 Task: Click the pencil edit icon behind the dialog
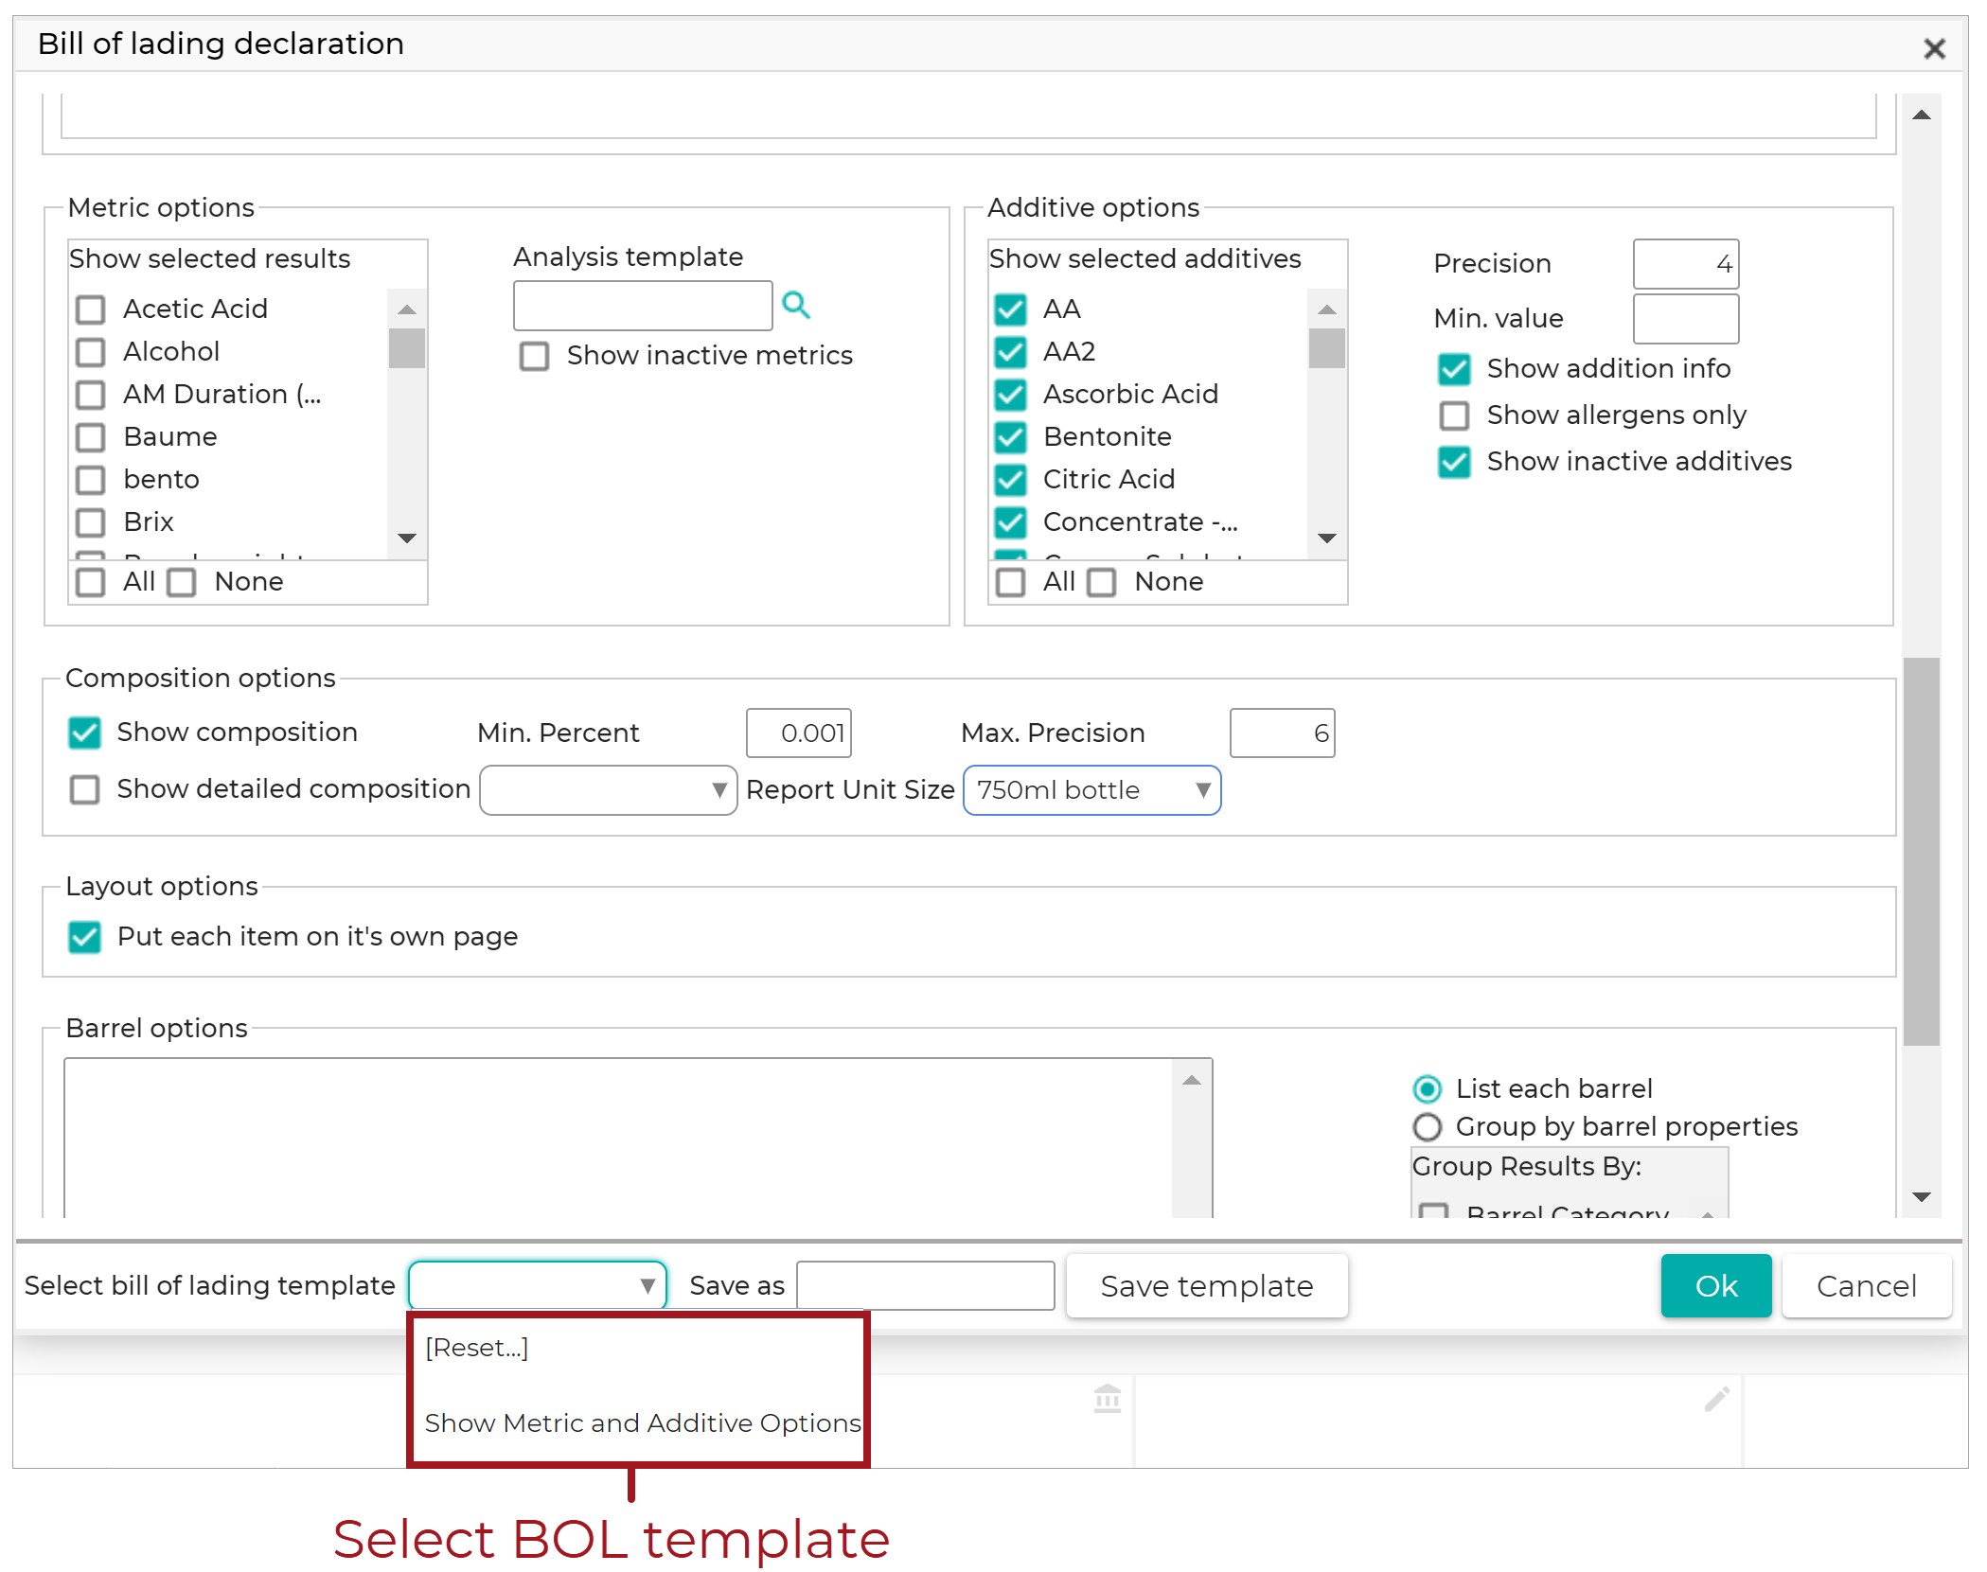click(1716, 1399)
